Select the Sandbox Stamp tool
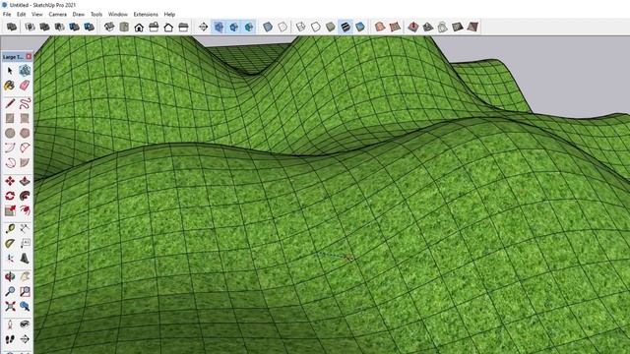 click(427, 27)
